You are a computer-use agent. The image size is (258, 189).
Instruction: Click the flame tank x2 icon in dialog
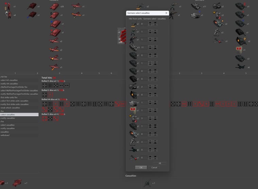point(133,95)
